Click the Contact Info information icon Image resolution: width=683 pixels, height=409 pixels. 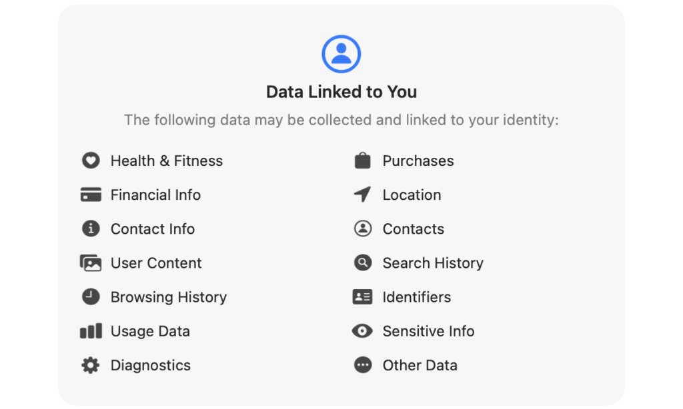pyautogui.click(x=91, y=228)
